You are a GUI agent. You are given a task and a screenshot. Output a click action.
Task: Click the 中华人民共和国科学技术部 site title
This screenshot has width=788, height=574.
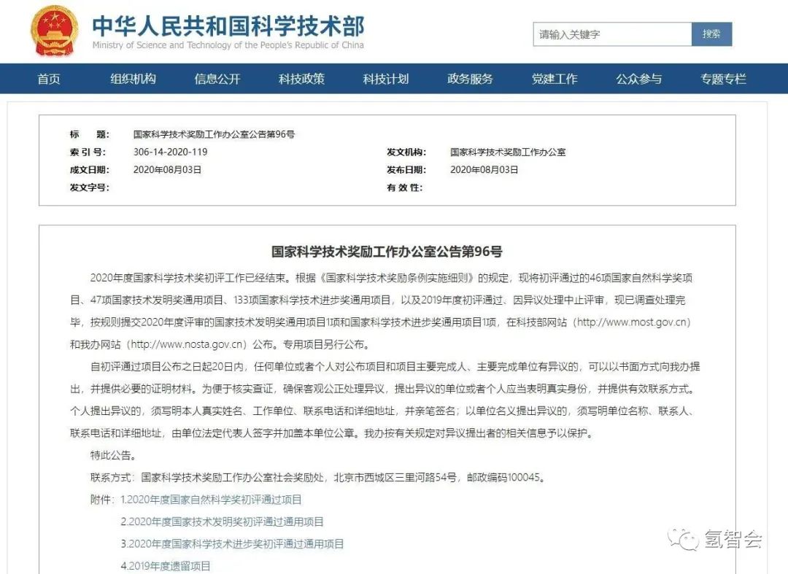click(228, 27)
